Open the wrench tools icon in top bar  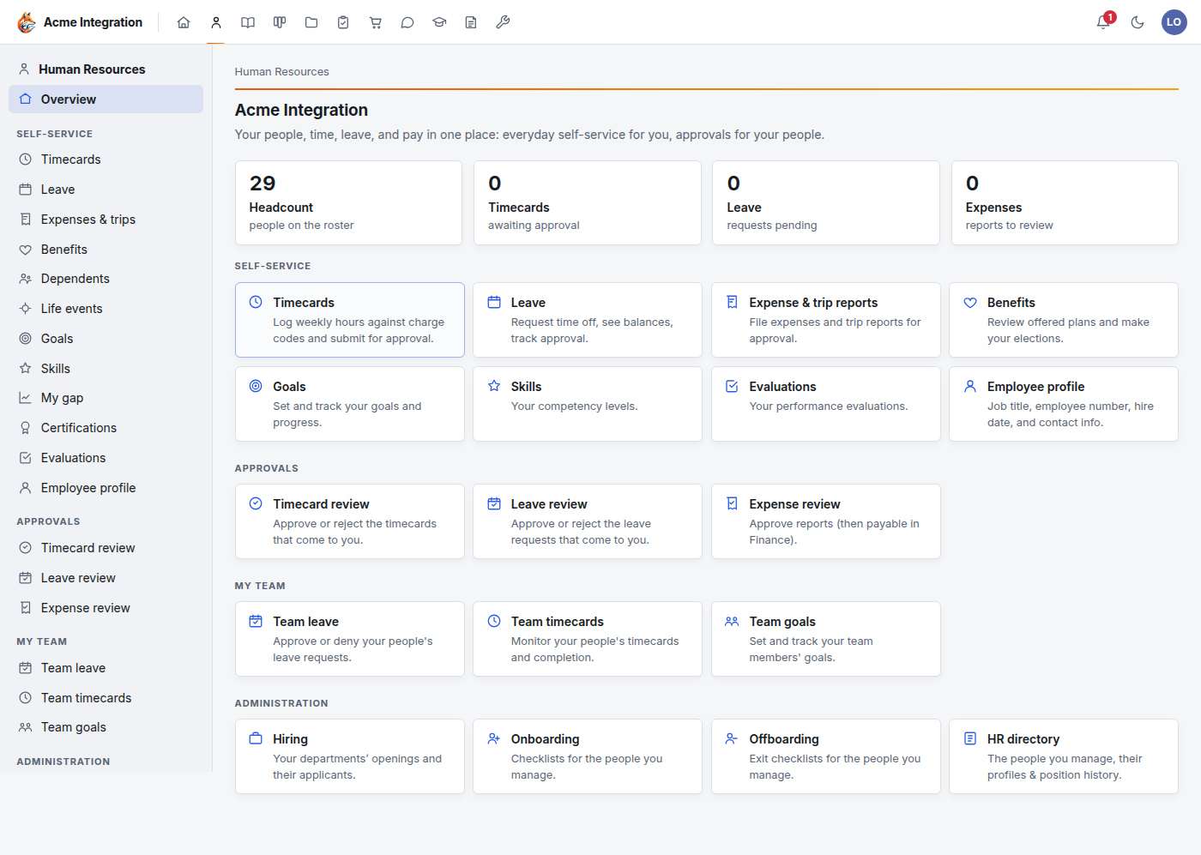(x=503, y=22)
